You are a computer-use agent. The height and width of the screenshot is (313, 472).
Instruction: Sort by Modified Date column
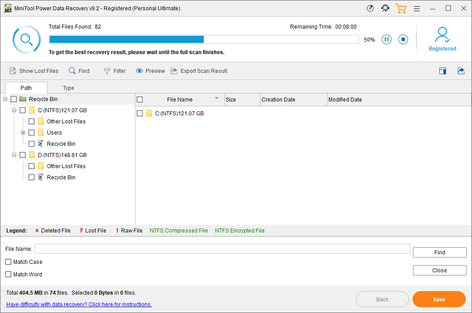399,99
